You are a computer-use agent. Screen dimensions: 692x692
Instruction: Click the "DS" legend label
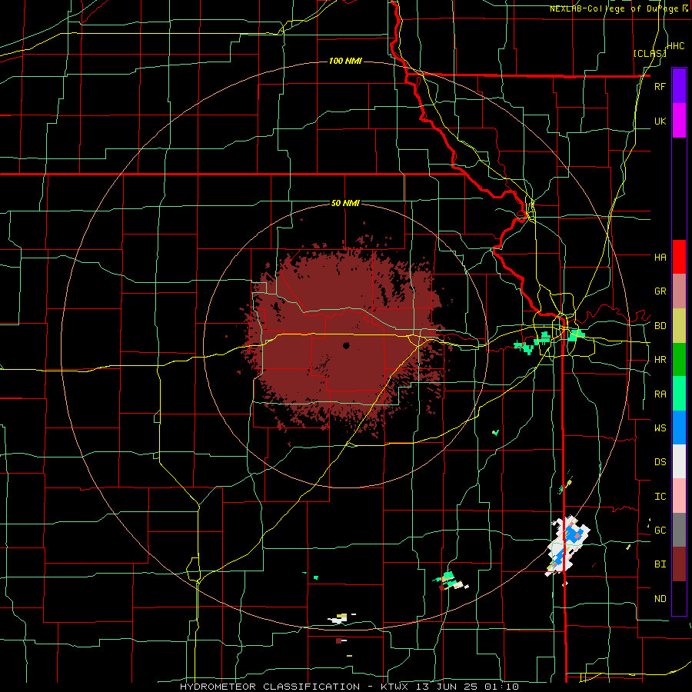click(x=660, y=462)
